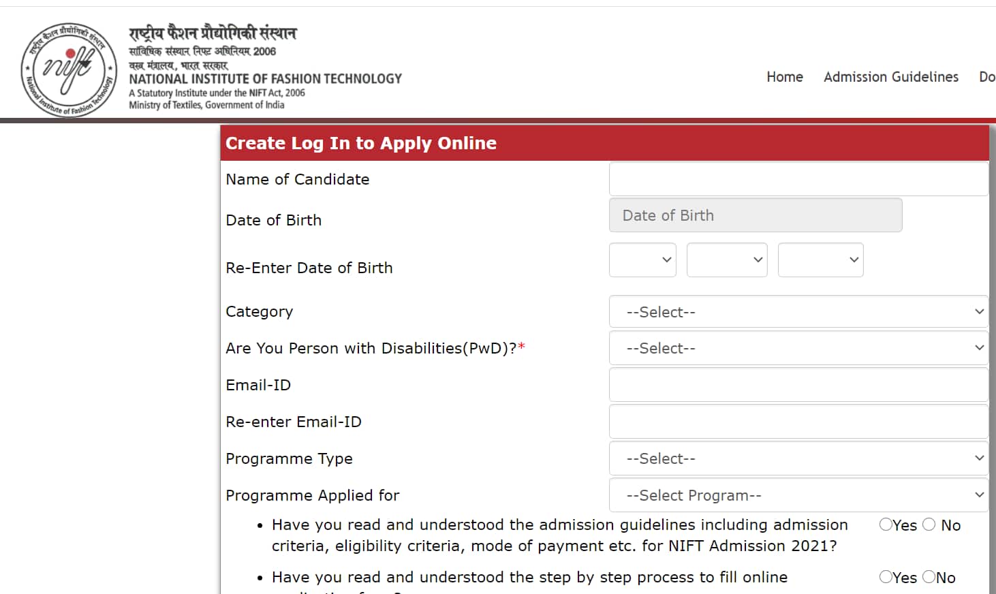Select No for admission guidelines question
The height and width of the screenshot is (594, 996).
click(x=928, y=525)
